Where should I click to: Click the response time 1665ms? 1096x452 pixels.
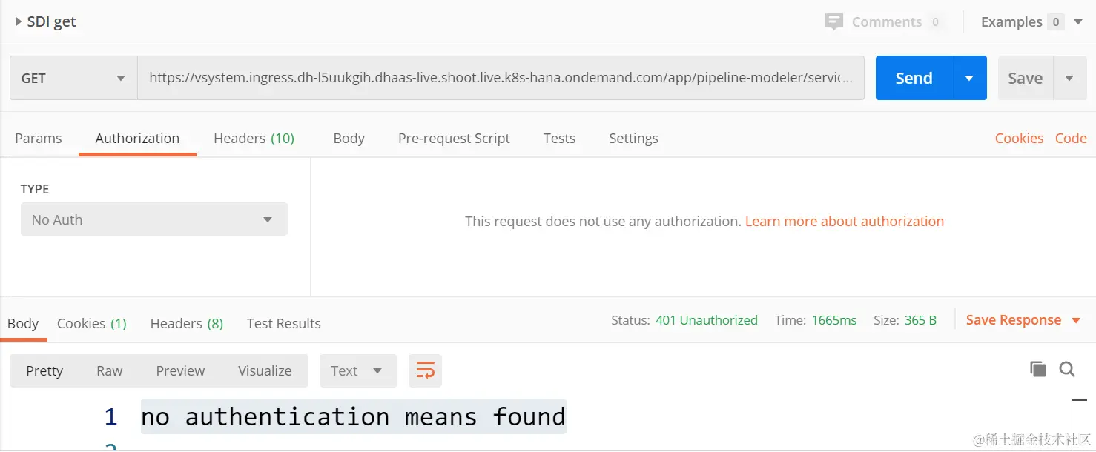(834, 320)
